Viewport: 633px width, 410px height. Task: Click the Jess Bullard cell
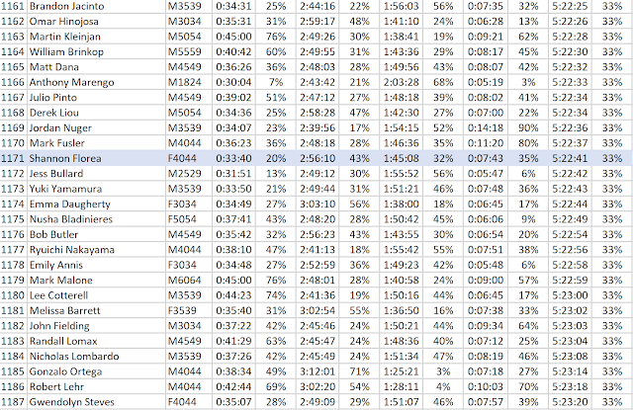click(96, 174)
